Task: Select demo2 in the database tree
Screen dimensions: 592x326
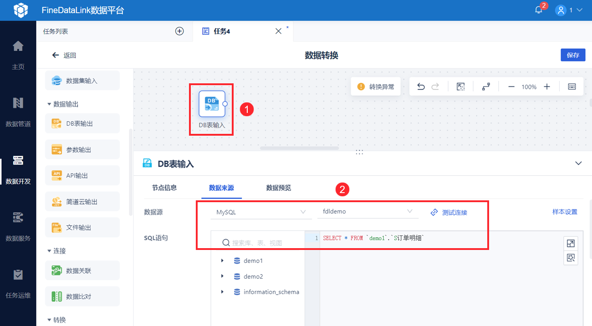Action: pos(253,276)
